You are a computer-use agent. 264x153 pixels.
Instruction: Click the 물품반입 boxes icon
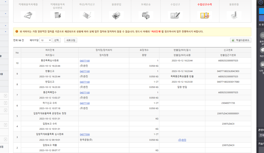116,15
